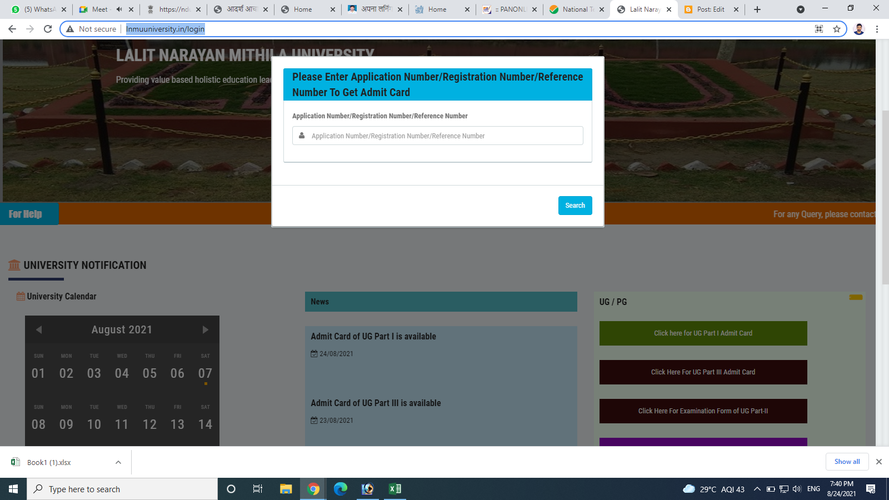The width and height of the screenshot is (889, 500).
Task: Select August 07 in the calendar
Action: [205, 373]
